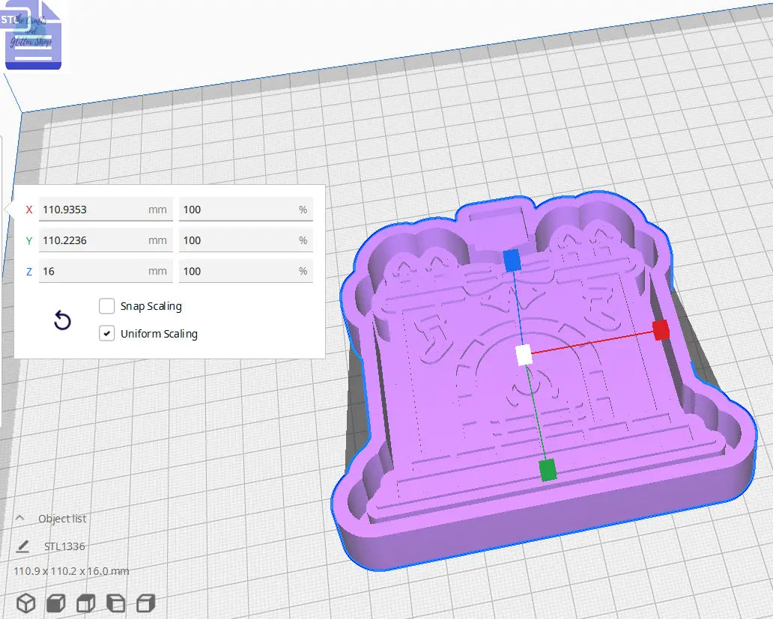Screen dimensions: 773x619
Task: Collapse the Object list panel
Action: coord(21,518)
